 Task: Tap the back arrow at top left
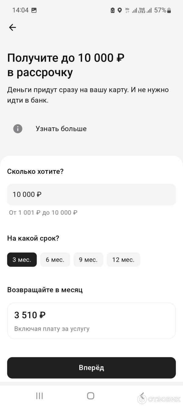click(x=12, y=27)
